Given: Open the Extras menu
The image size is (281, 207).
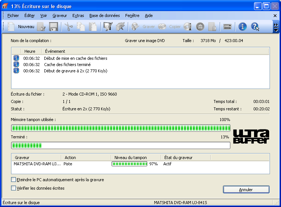Looking at the screenshot, I should coord(78,15).
